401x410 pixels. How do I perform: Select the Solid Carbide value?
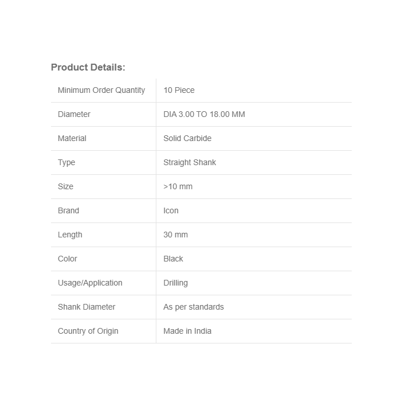point(187,138)
